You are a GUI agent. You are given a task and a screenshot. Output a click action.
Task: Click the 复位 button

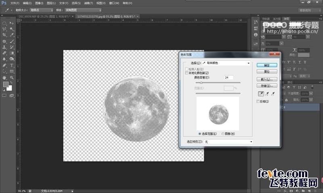(x=267, y=71)
